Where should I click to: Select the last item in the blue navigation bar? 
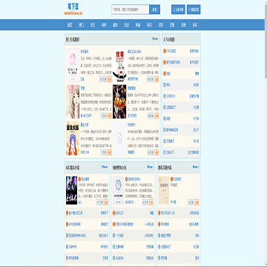[x=195, y=25]
